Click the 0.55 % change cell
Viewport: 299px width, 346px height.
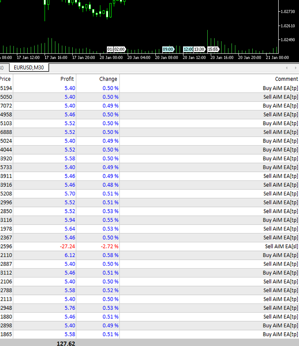click(110, 220)
